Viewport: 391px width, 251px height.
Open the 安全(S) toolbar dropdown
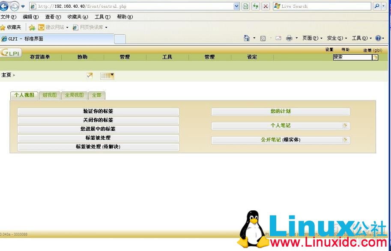click(337, 38)
